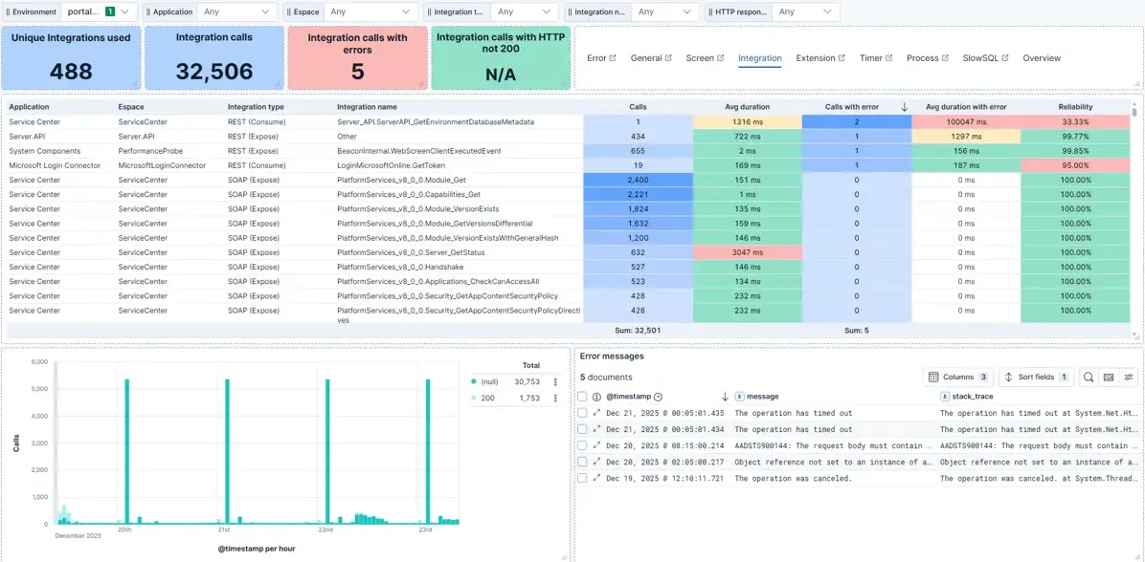Expand the Dec 19 12:10:11.721 document row
1145x562 pixels.
point(596,478)
